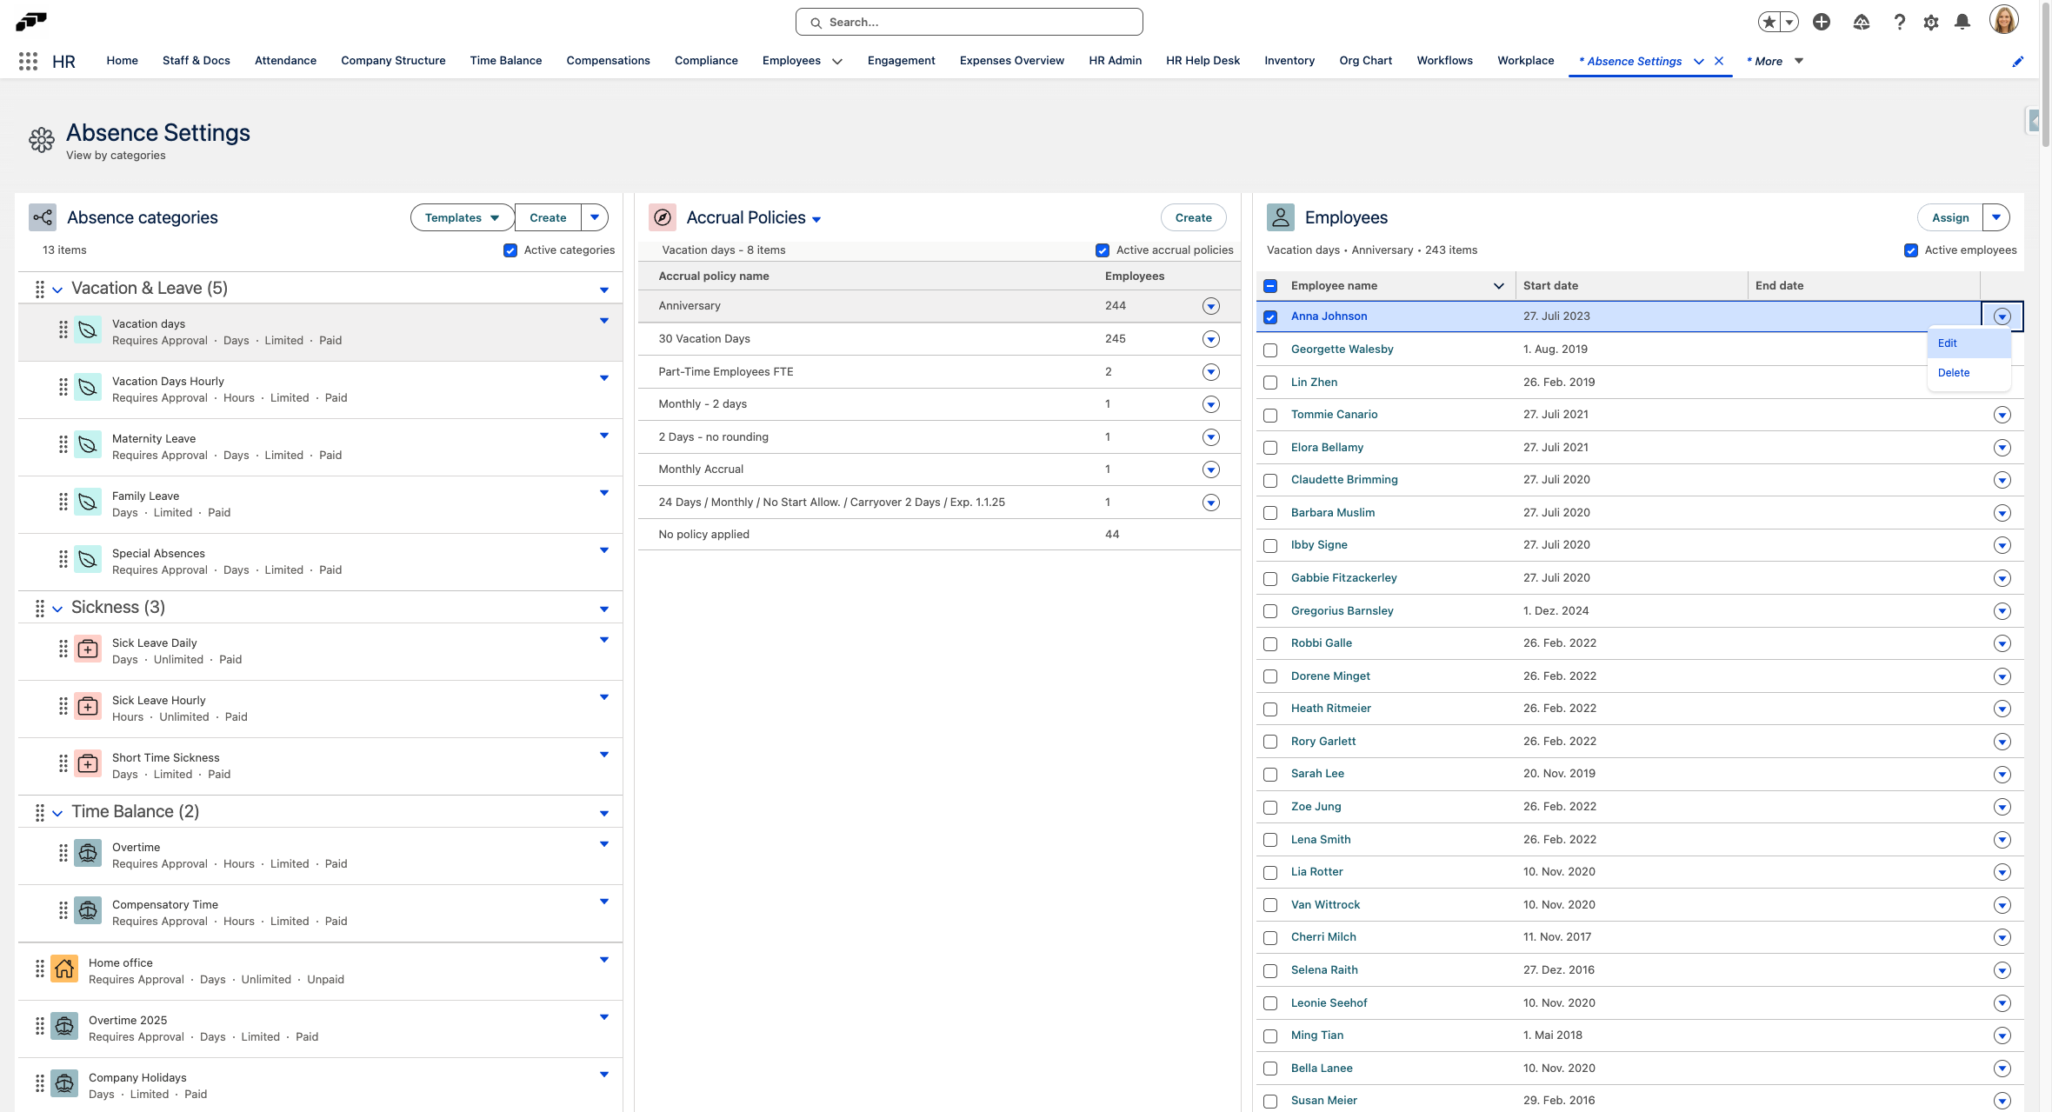Open the setup gear icon
Viewport: 2052px width, 1112px height.
pos(1930,23)
